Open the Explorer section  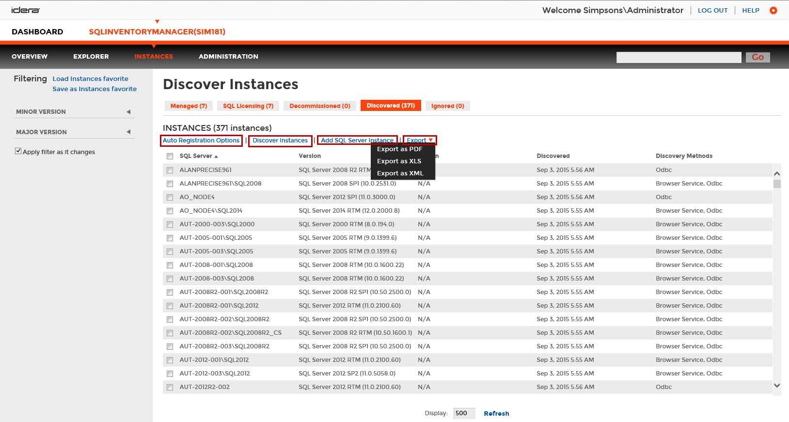click(x=91, y=57)
